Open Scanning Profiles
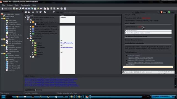 [14, 51]
